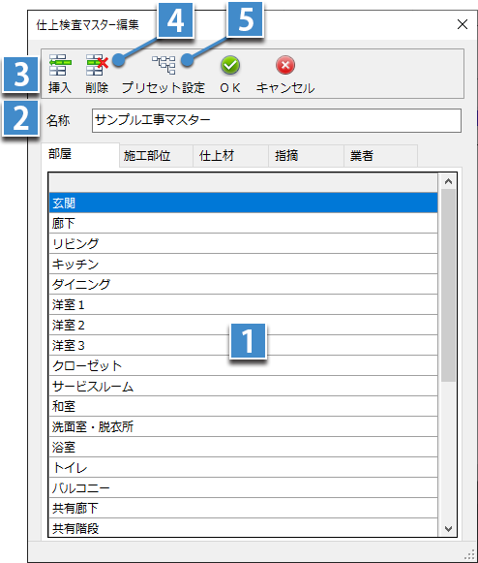
Task: Select the サービスルーム row
Action: [x=243, y=386]
